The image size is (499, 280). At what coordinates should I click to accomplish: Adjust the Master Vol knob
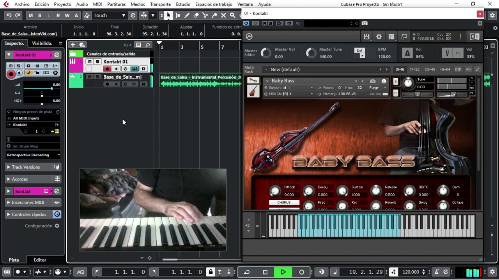tap(265, 53)
